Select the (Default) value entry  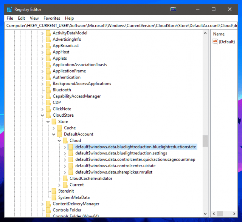point(227,42)
